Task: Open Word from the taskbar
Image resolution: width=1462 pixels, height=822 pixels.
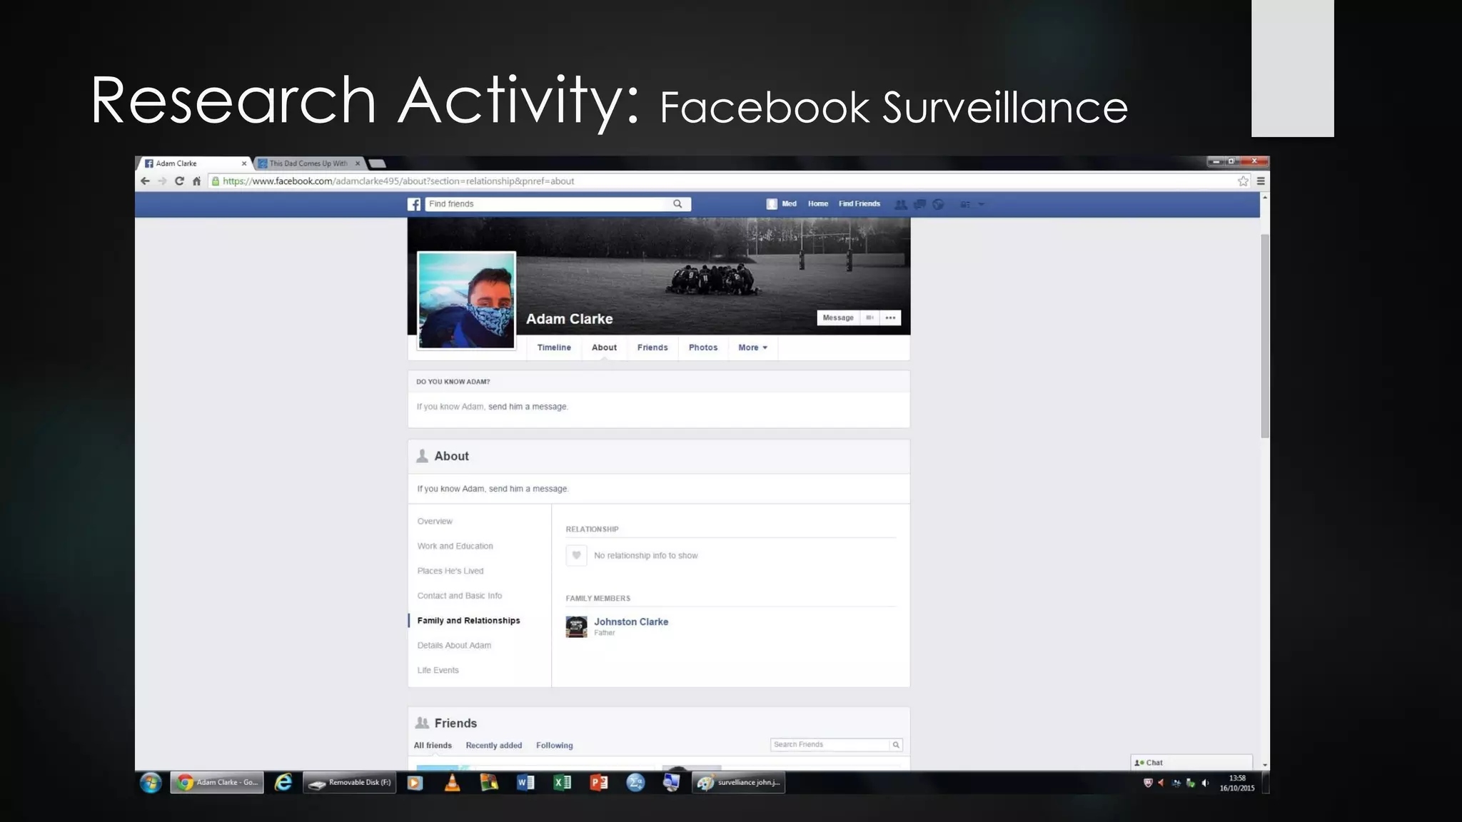Action: click(x=525, y=783)
